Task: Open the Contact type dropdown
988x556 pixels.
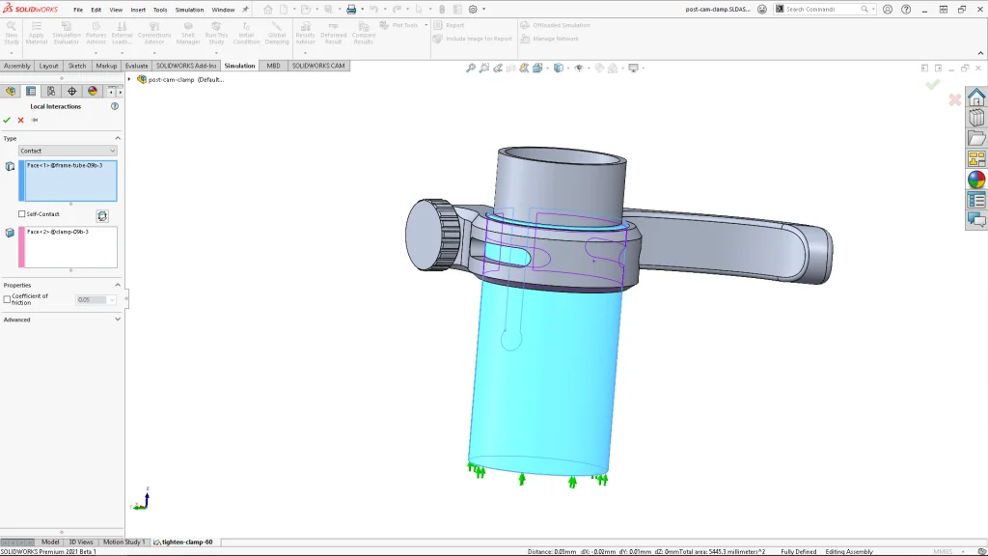Action: (68, 151)
